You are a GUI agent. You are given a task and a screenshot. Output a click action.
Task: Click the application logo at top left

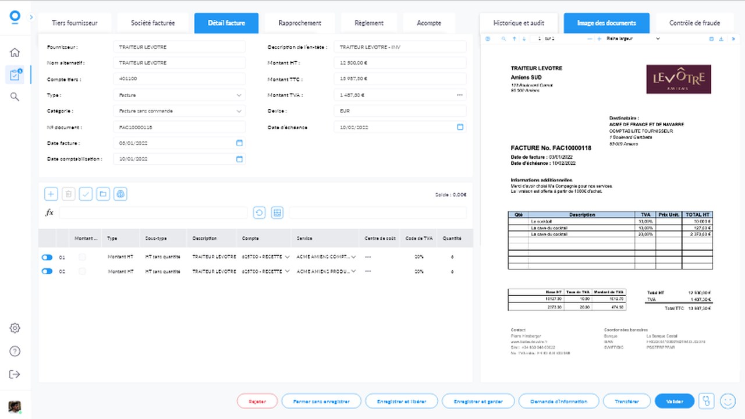click(15, 16)
